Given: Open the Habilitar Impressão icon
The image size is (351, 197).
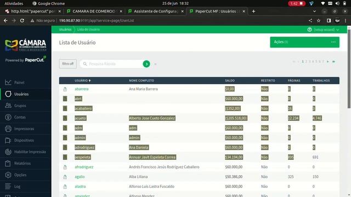Looking at the screenshot, I should 8,152.
